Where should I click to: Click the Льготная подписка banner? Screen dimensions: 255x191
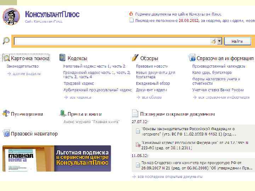[x=57, y=158]
